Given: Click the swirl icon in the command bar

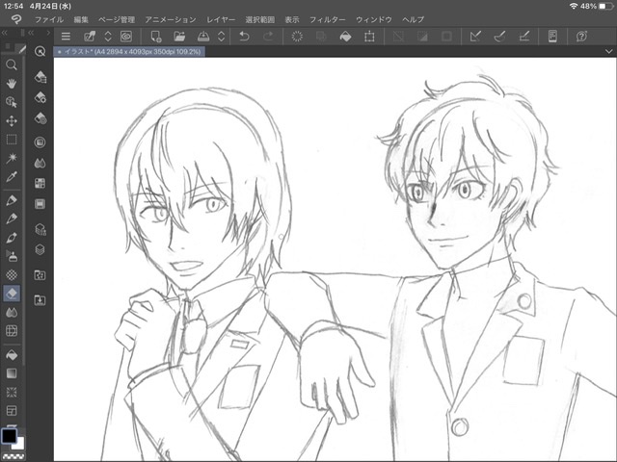Looking at the screenshot, I should (x=126, y=37).
